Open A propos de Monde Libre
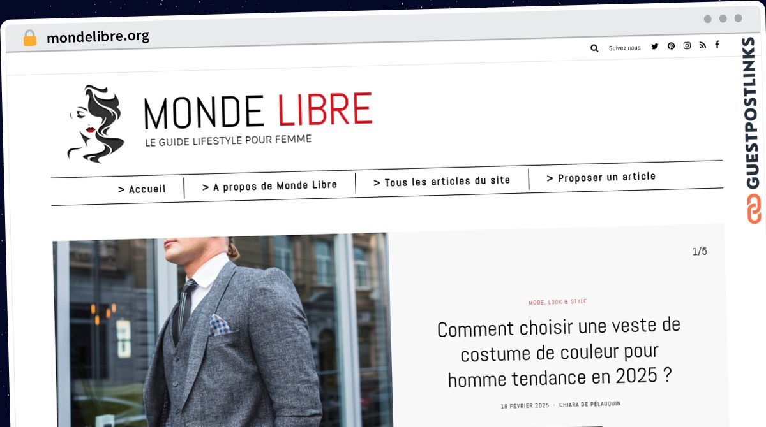This screenshot has height=427, width=766. [x=269, y=186]
